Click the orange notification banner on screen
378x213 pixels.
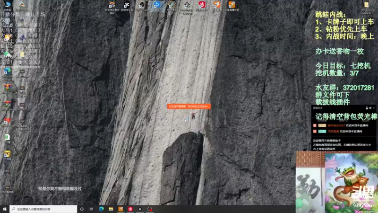point(189,106)
